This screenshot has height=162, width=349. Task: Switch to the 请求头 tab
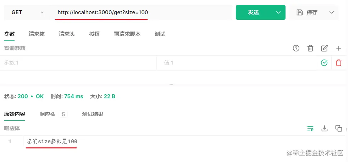click(x=67, y=34)
